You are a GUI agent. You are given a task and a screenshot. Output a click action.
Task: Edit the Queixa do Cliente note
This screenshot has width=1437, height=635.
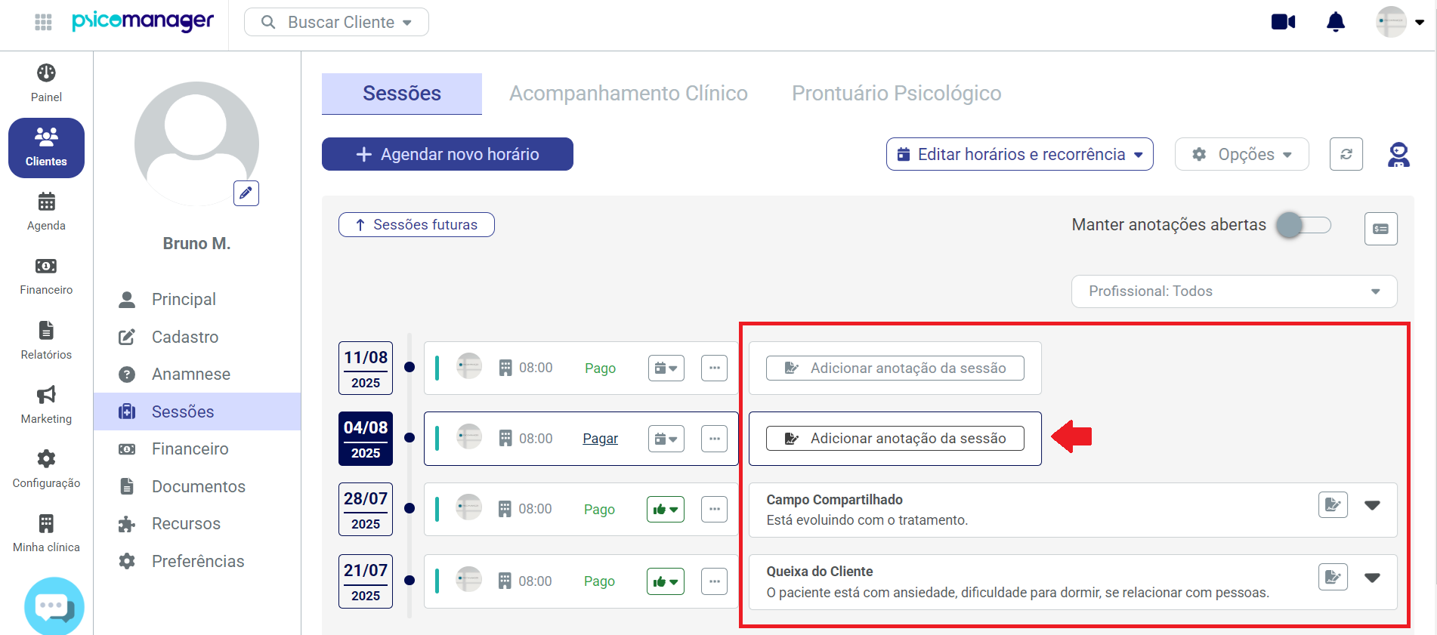click(x=1333, y=577)
